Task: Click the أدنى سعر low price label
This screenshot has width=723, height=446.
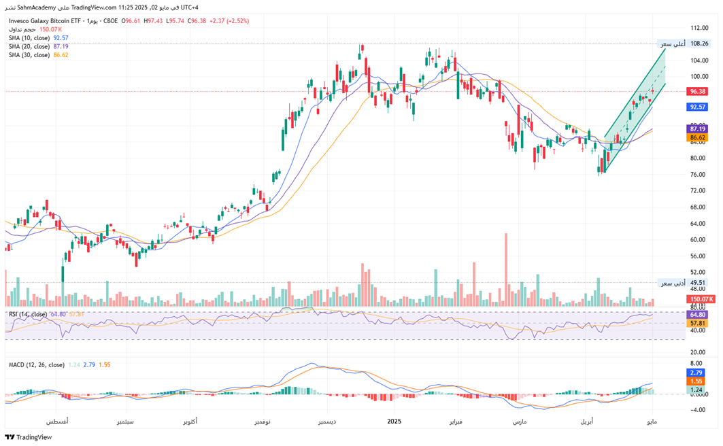Action: [673, 283]
